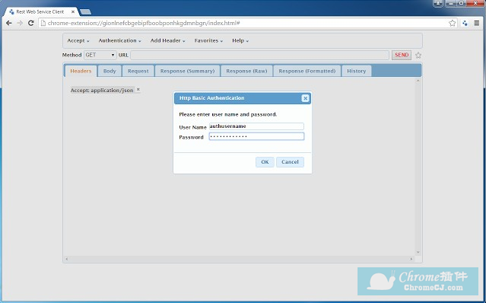
Task: Click the Chrome user profile icon
Action: coord(438,3)
